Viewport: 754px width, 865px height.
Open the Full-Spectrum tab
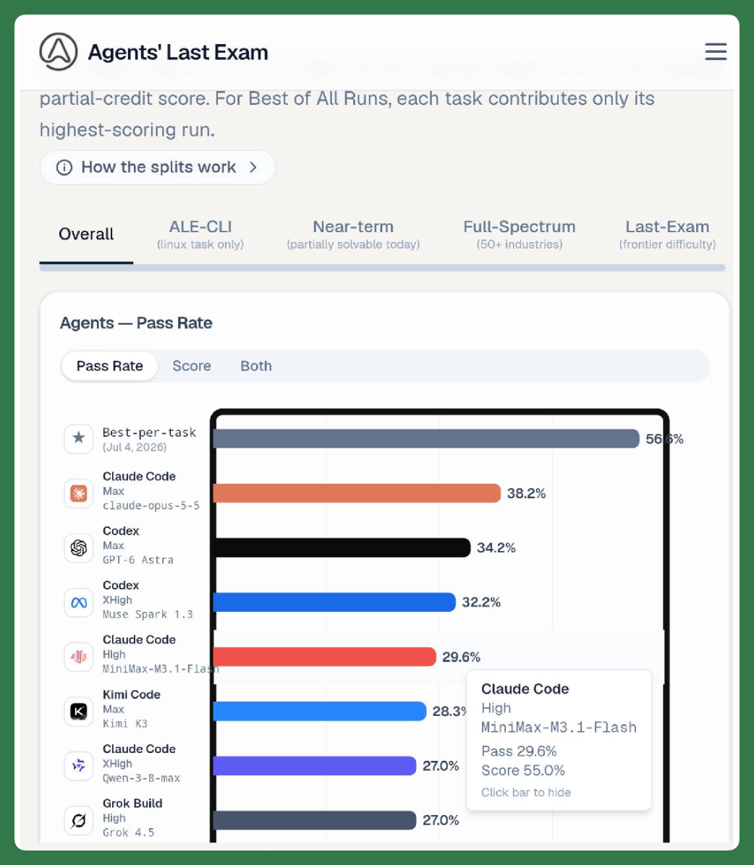click(520, 234)
